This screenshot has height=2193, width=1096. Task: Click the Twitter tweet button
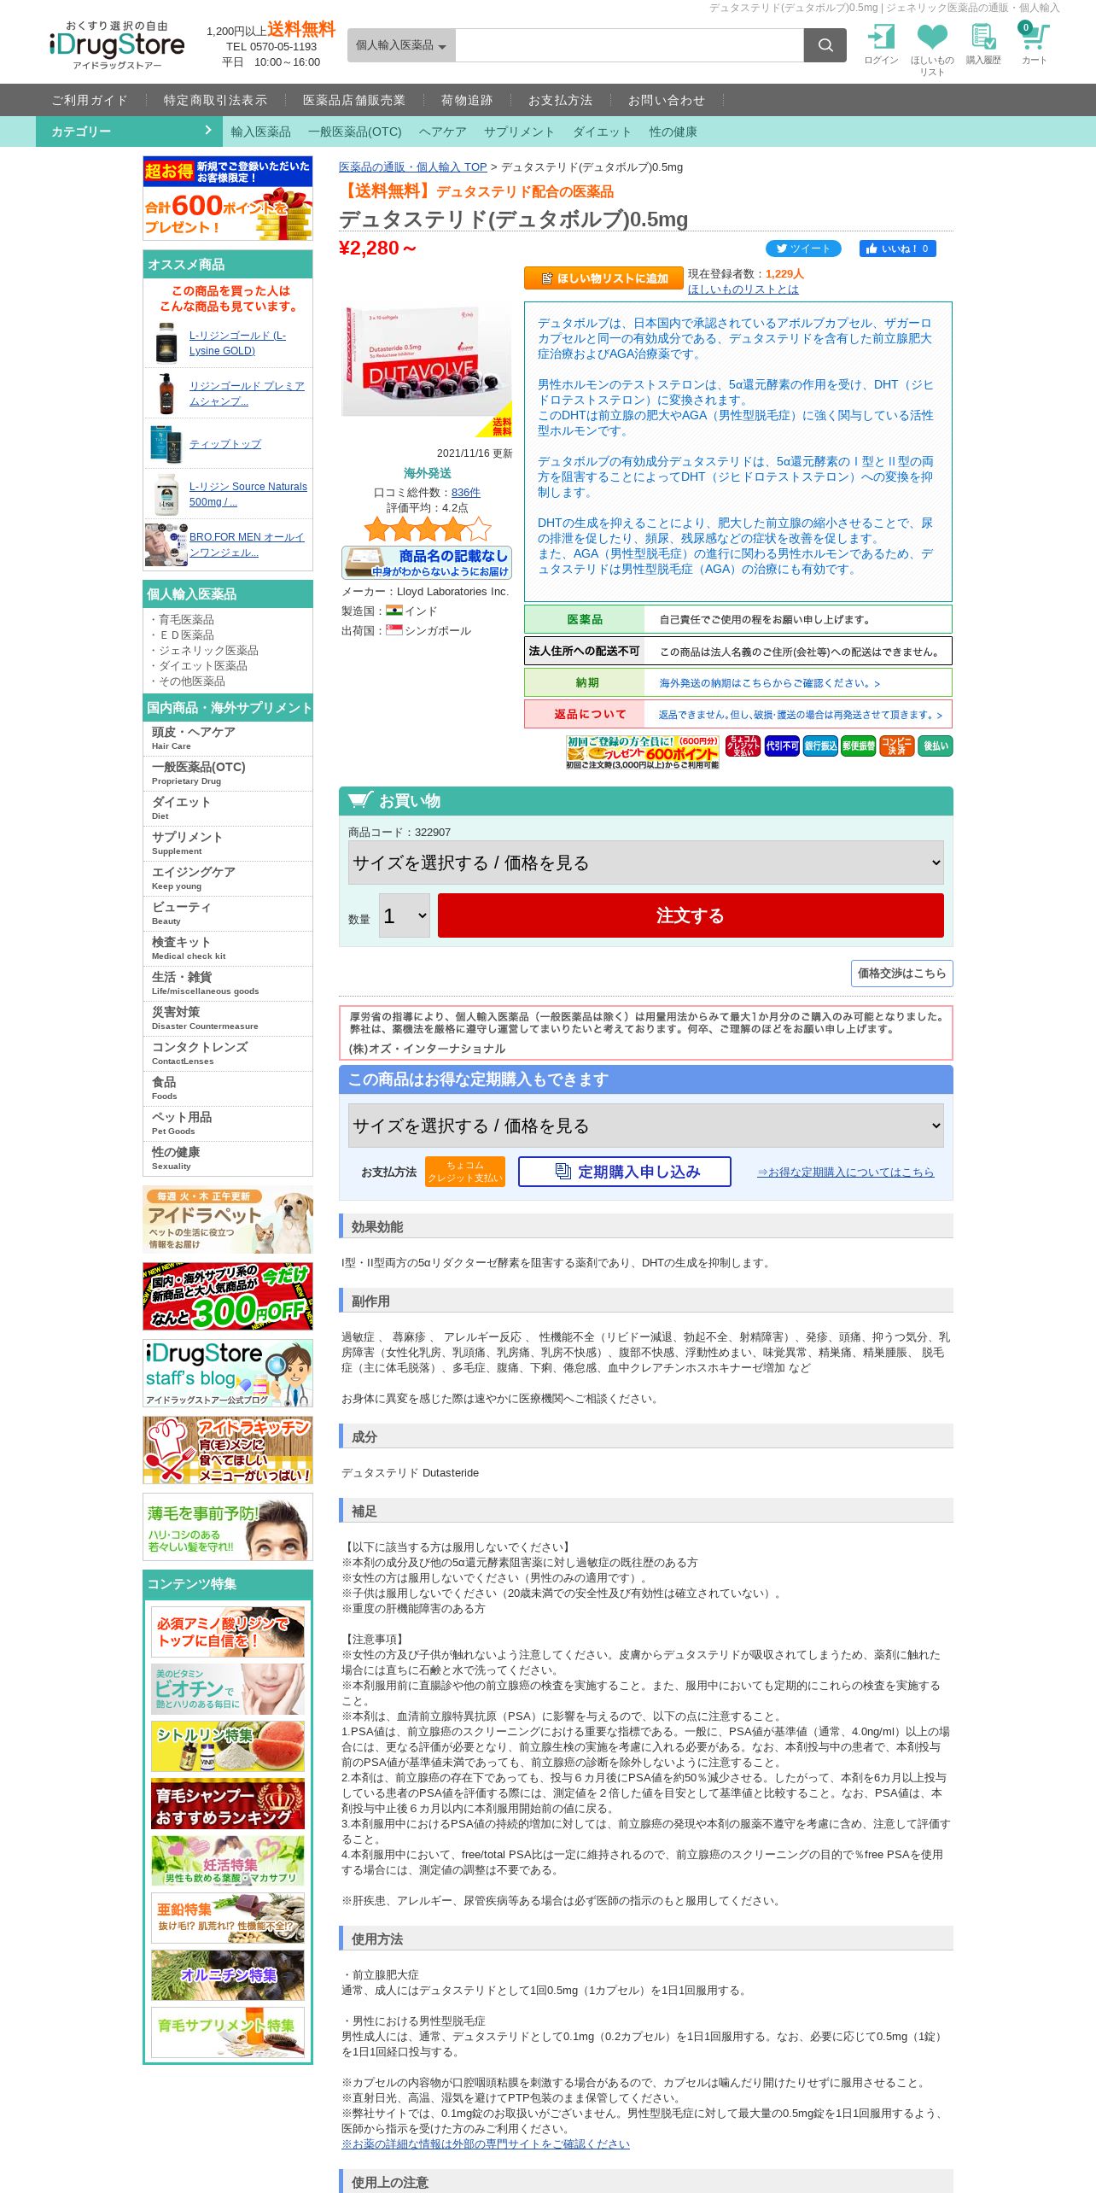[803, 249]
